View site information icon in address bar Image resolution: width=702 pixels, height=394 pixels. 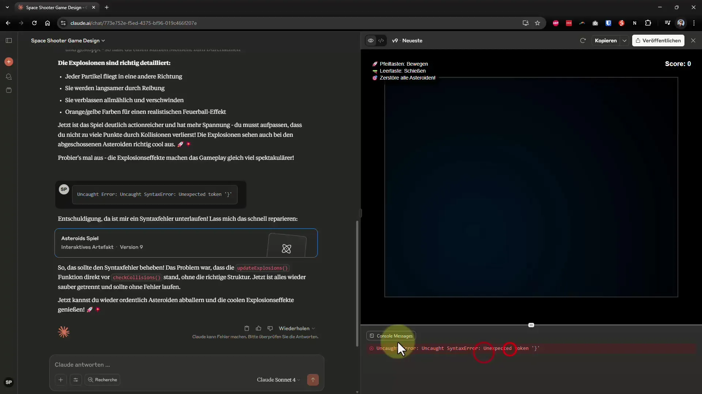pos(63,23)
